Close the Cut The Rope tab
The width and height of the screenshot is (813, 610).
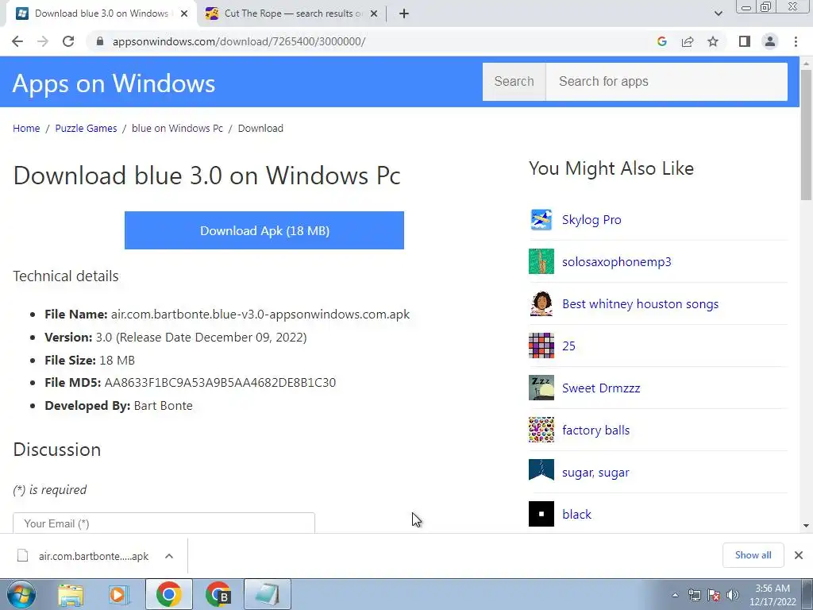point(374,14)
